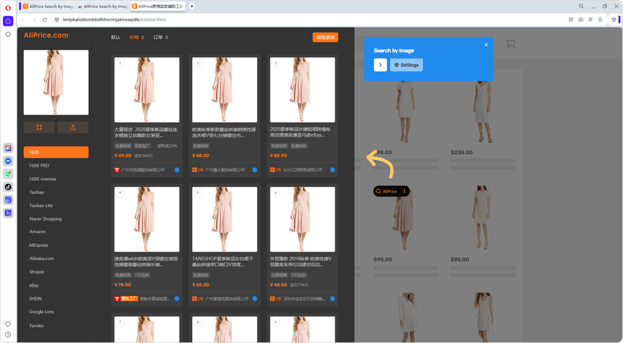Image resolution: width=623 pixels, height=343 pixels.
Task: Switch to Amazon search source
Action: (37, 232)
